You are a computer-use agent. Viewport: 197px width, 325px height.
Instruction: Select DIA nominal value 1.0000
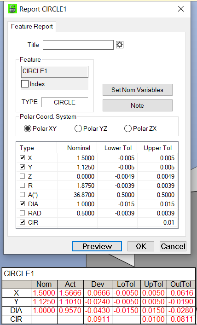click(x=86, y=204)
